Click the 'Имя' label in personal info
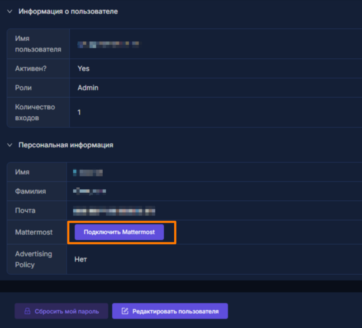 (x=22, y=172)
